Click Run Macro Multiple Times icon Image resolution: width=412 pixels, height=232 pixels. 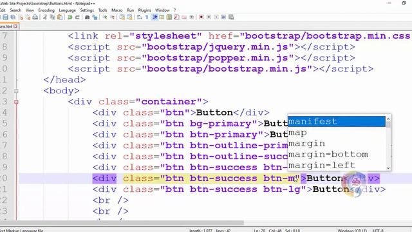223,17
